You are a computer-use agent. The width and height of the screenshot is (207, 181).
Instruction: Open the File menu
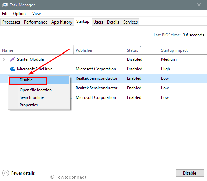(5, 14)
